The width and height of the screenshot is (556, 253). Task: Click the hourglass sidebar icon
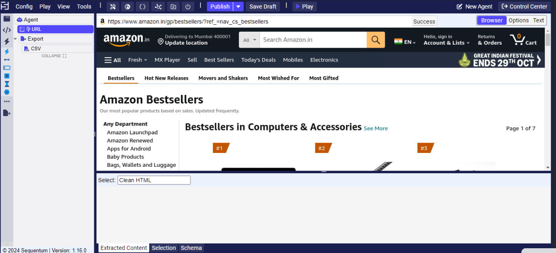tap(6, 84)
